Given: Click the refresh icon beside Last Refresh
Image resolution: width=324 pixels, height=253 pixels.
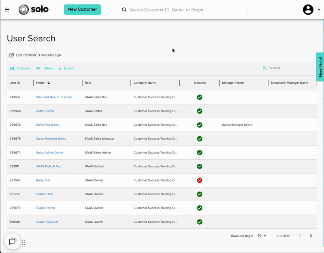Looking at the screenshot, I should coord(11,55).
